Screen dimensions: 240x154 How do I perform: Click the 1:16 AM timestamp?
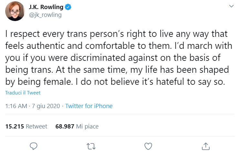point(16,106)
